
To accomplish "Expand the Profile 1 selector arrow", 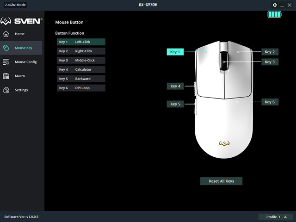I will (285, 217).
